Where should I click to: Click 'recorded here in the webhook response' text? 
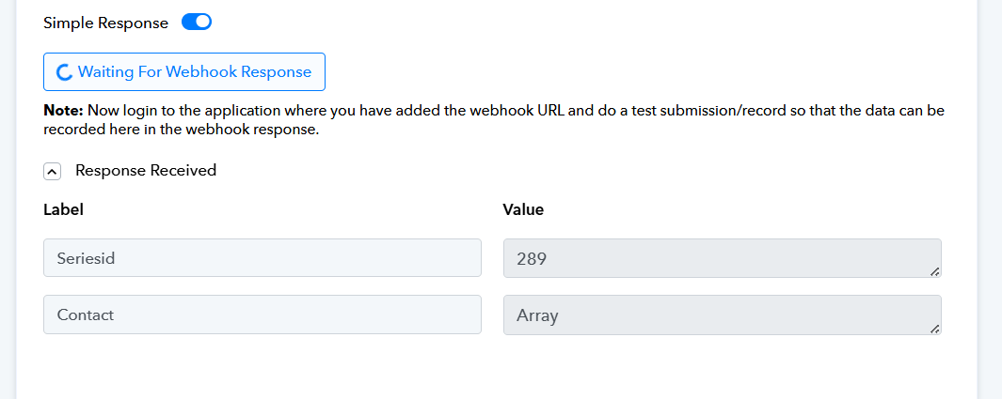(x=181, y=130)
